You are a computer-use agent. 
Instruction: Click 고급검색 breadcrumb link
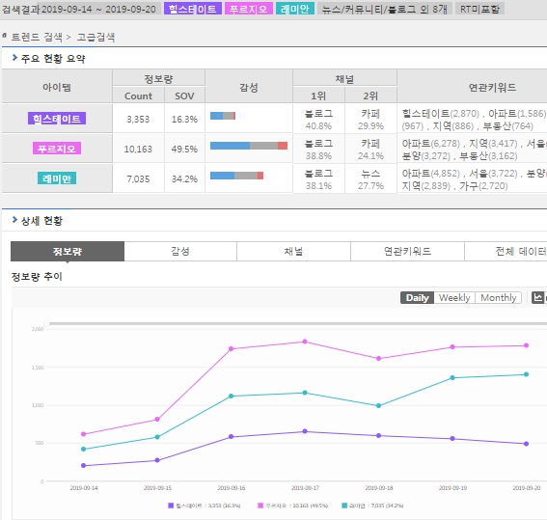click(96, 37)
